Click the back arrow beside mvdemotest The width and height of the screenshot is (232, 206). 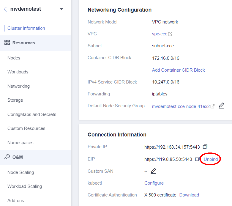click(x=5, y=9)
